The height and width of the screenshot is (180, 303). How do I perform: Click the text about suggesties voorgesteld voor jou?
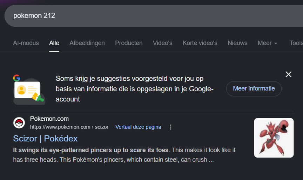(x=135, y=89)
